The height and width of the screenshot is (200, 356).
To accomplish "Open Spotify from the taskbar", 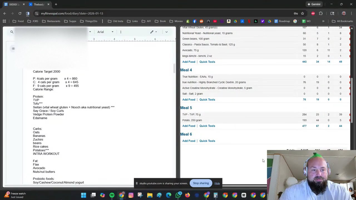I will point(112,195).
